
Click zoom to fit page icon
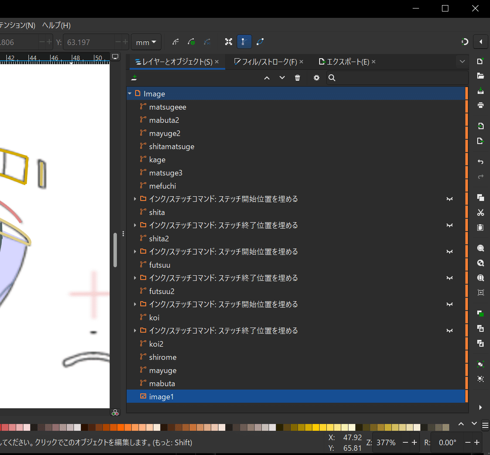coord(481,278)
